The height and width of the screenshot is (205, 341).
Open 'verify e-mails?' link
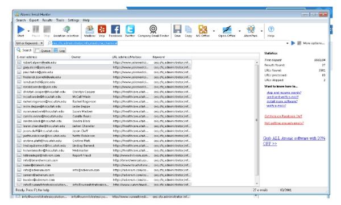[x=276, y=106]
